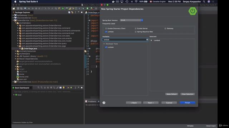Expand the ProductsService project
This screenshot has width=229, height=128.
[13, 82]
